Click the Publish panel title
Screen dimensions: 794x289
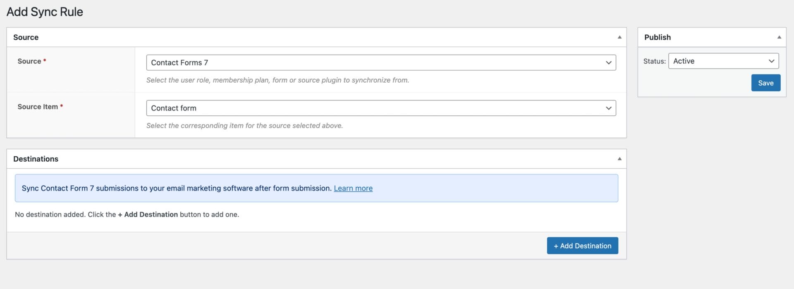point(658,37)
